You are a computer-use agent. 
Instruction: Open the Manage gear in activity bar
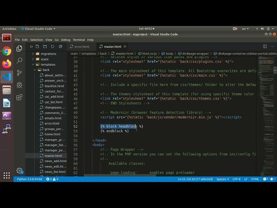click(x=19, y=171)
